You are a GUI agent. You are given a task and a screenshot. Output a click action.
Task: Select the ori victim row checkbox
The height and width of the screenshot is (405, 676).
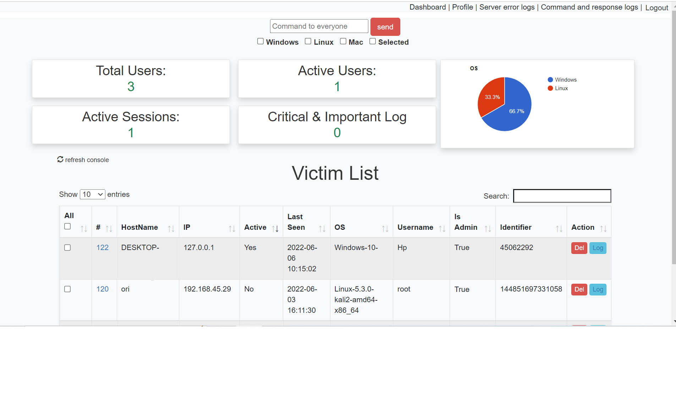(67, 289)
